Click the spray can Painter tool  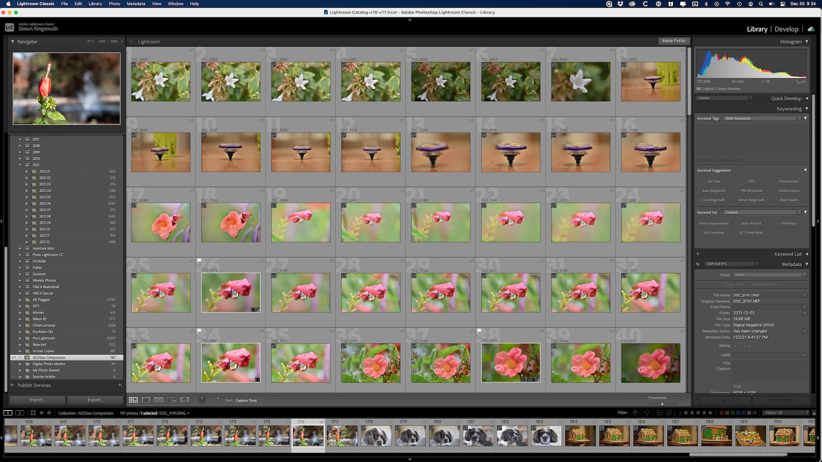(202, 400)
